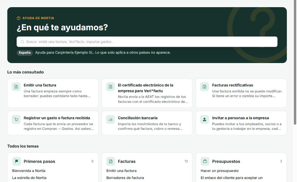Click the article count 13 on Facturas
The height and width of the screenshot is (182, 297).
pyautogui.click(x=186, y=161)
